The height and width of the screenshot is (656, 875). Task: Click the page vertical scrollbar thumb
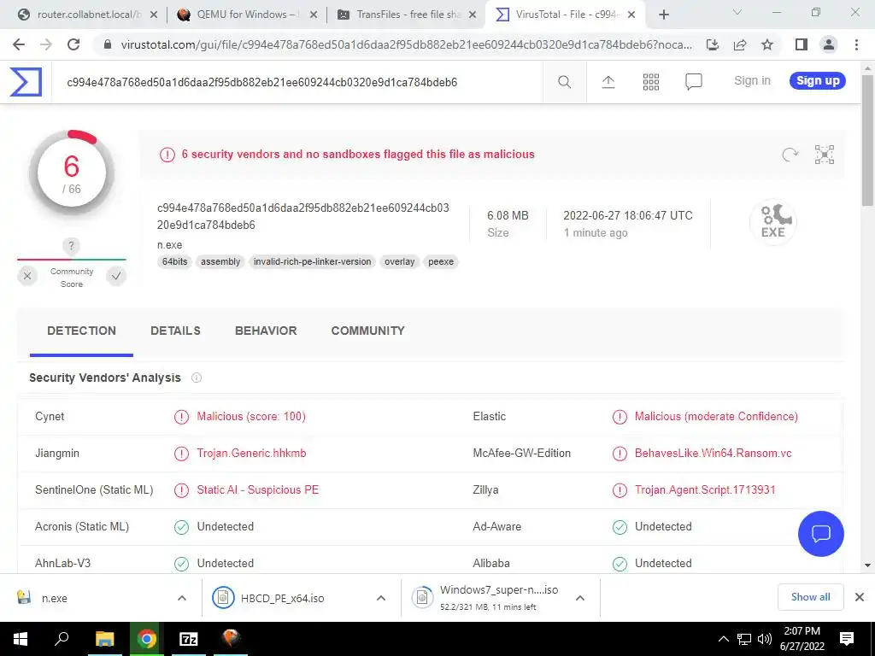click(x=868, y=141)
